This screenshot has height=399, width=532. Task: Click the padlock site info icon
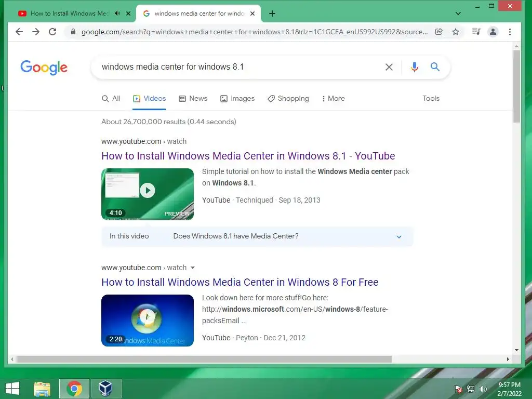tap(73, 32)
